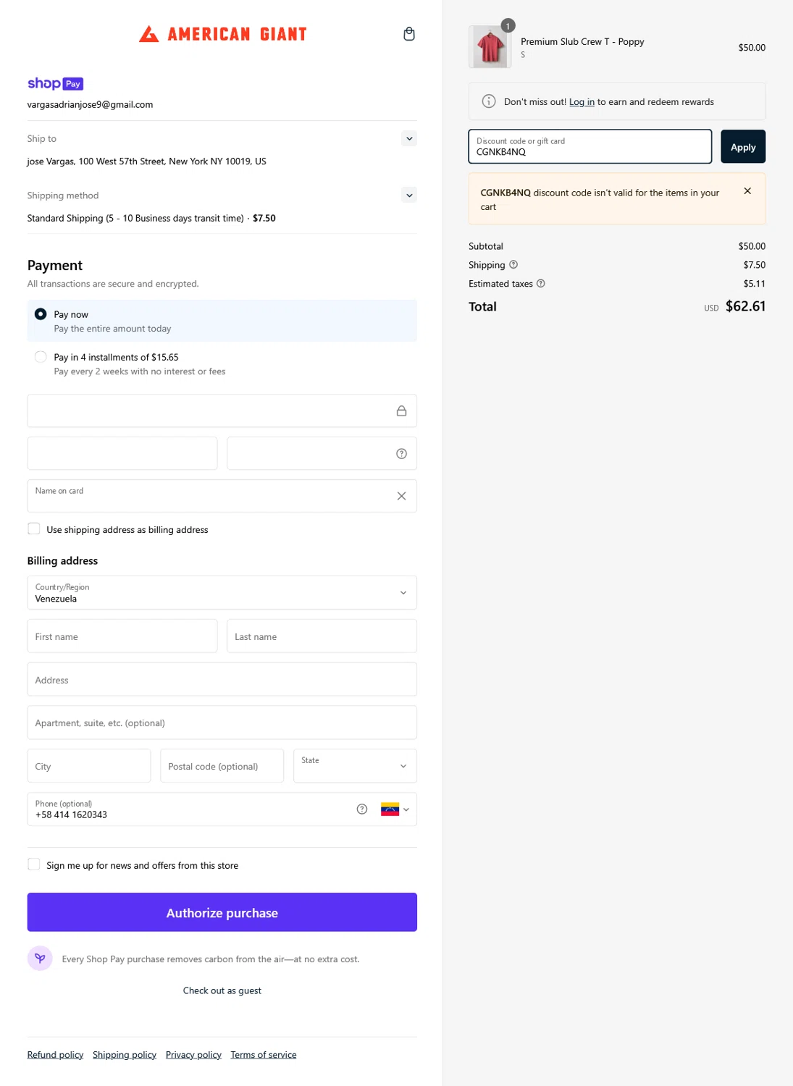Viewport: 793px width, 1086px height.
Task: Click the shipping address text jose Vargas
Action: click(x=147, y=161)
